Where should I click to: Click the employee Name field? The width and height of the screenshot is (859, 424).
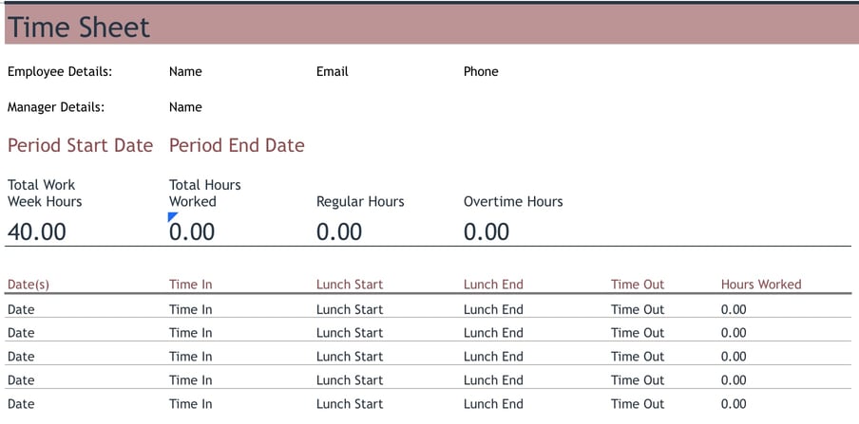(185, 71)
